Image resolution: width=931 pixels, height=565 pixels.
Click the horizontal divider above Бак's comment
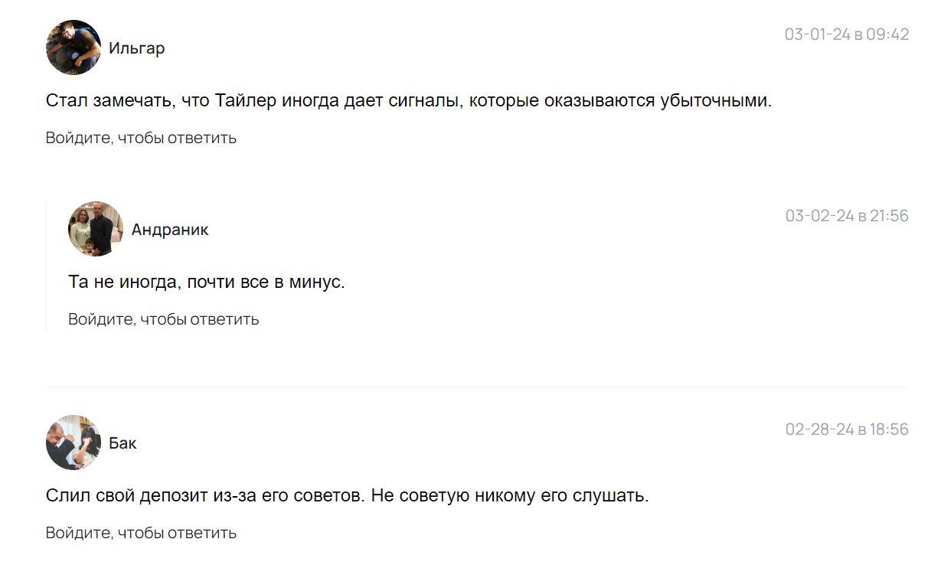[x=477, y=387]
